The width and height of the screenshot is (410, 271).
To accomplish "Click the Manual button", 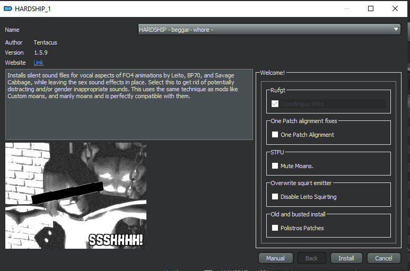I will [x=276, y=258].
